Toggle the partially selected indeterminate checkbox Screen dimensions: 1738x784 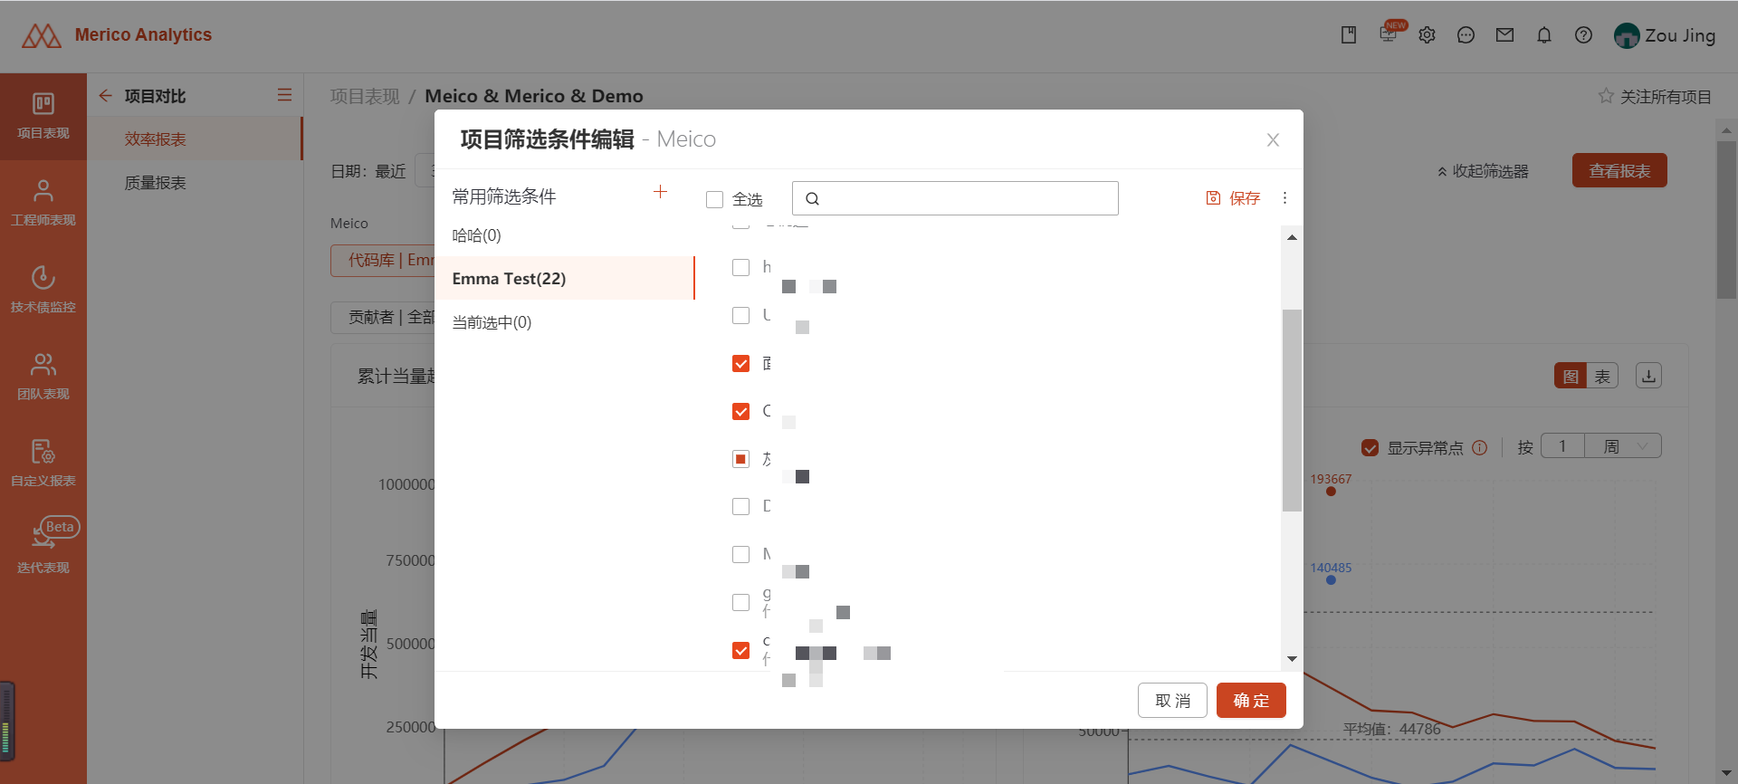[x=740, y=459]
